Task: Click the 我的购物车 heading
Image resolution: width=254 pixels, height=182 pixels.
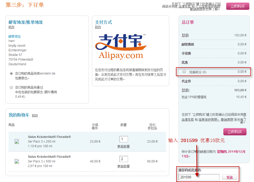Action: click(19, 115)
